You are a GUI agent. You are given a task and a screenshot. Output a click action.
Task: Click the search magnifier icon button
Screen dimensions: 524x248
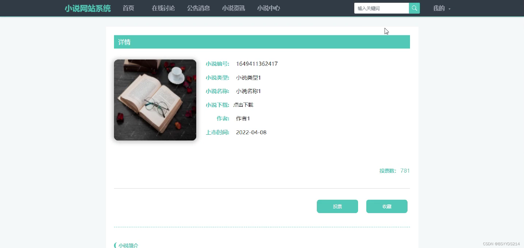pos(414,8)
